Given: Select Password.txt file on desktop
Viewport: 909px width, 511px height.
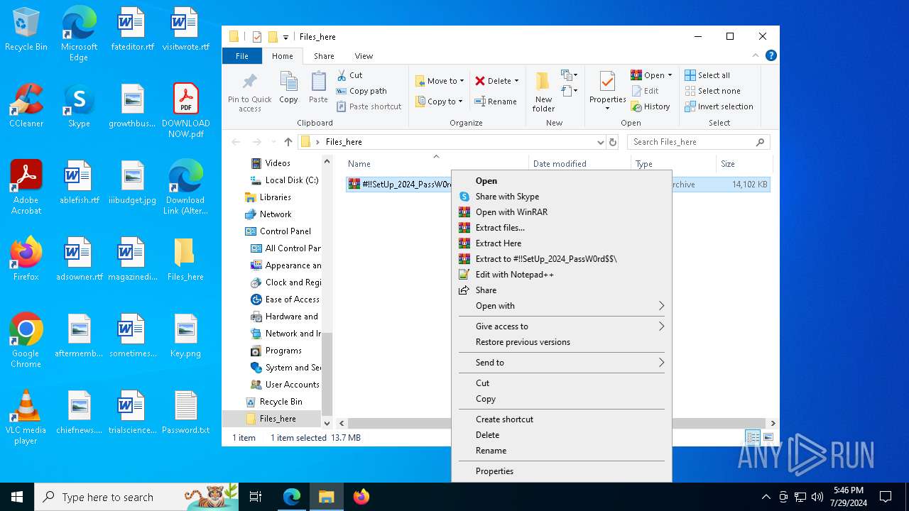Looking at the screenshot, I should click(x=185, y=412).
